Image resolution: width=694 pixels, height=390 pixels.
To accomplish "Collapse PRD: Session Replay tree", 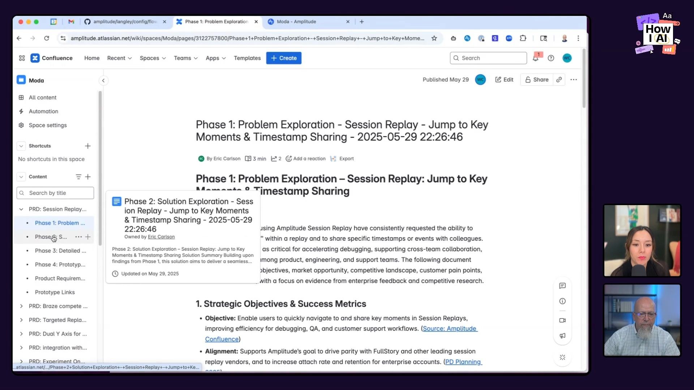I will (x=21, y=209).
